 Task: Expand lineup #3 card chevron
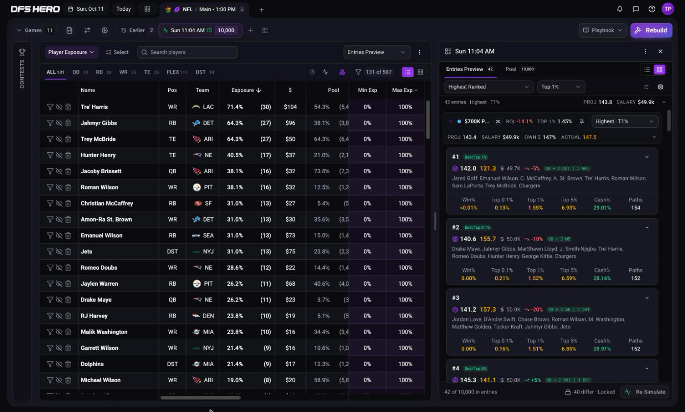(x=647, y=298)
